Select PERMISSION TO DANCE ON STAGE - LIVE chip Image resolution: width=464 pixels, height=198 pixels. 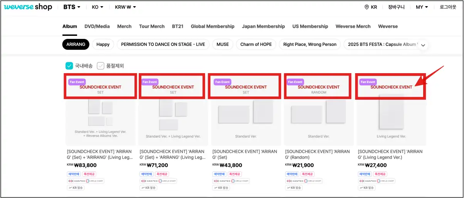pos(163,44)
